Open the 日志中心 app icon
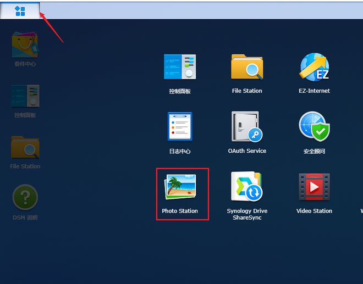 [x=180, y=126]
